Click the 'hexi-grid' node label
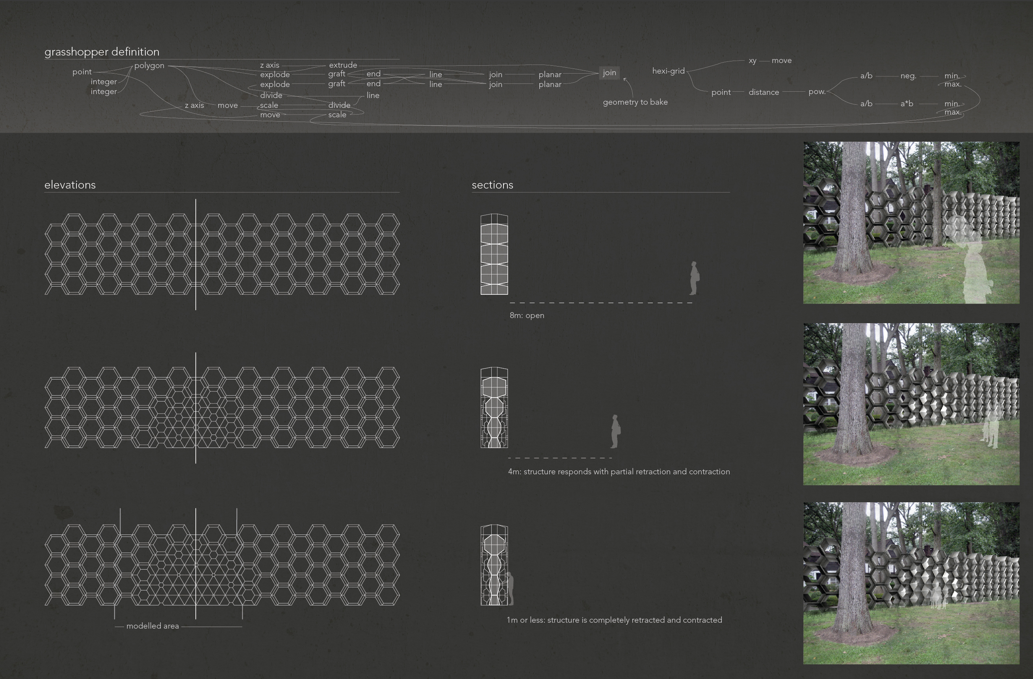Screen dimensions: 1033x679 pos(668,71)
